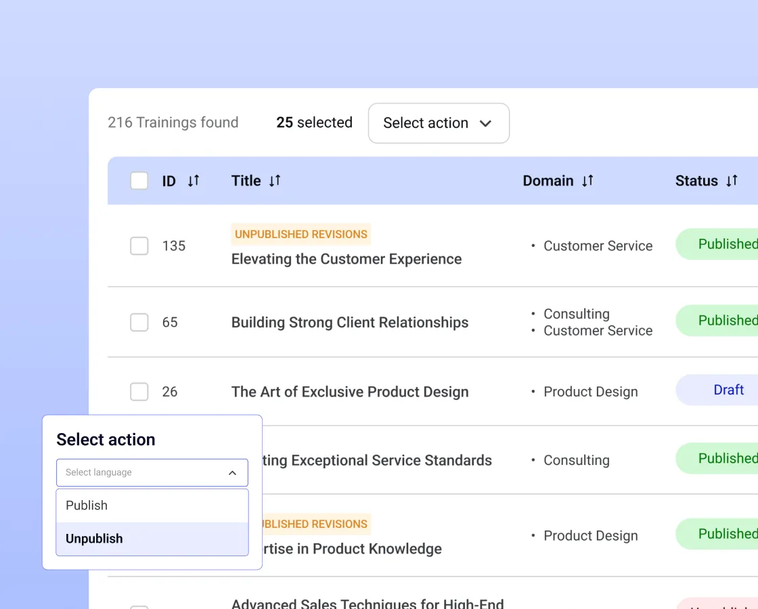Click the Published badge on the Consulting-only training
Screen dimensions: 758x609
point(728,458)
